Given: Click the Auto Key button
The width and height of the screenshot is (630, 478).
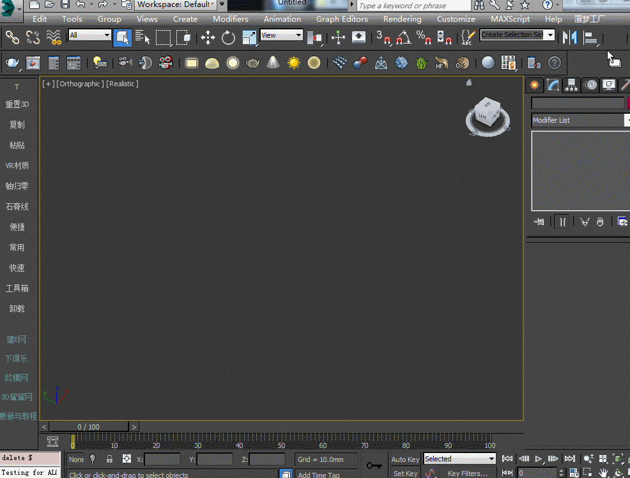Looking at the screenshot, I should pos(405,459).
